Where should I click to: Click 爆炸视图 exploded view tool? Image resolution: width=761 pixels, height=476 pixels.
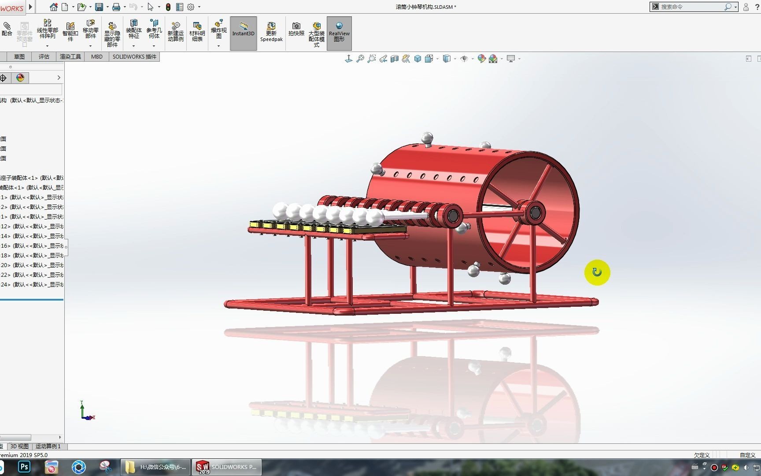tap(219, 29)
